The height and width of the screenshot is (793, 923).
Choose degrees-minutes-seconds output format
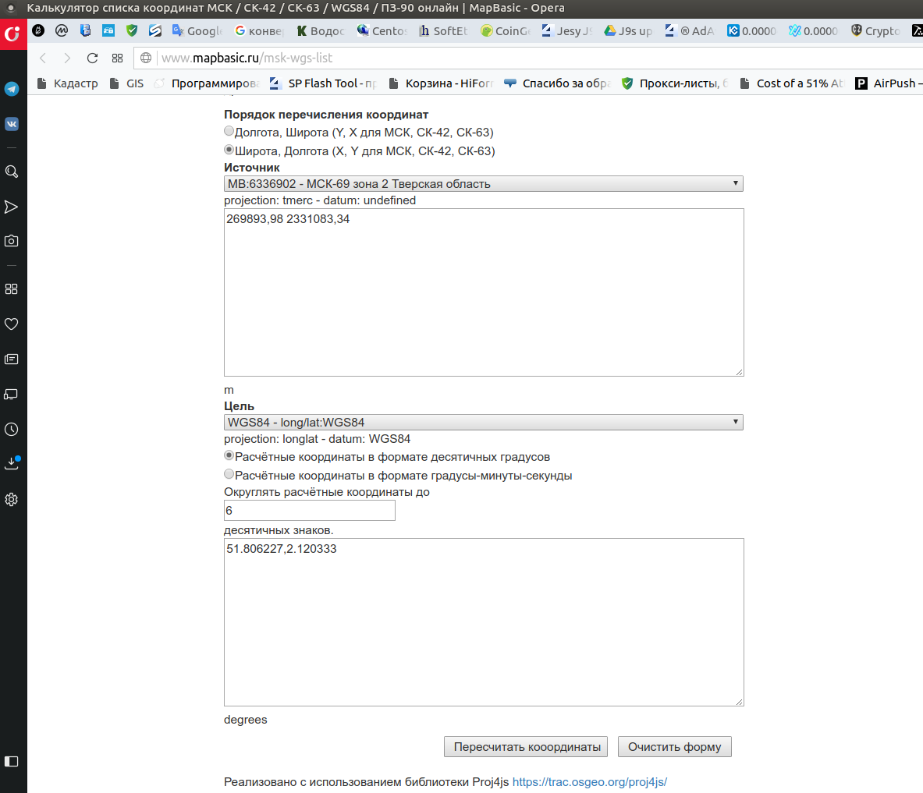point(229,475)
